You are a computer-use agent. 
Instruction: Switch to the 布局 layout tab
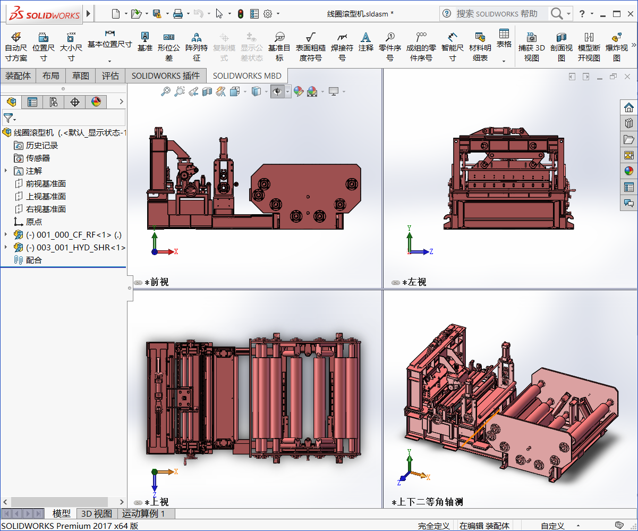pyautogui.click(x=51, y=75)
